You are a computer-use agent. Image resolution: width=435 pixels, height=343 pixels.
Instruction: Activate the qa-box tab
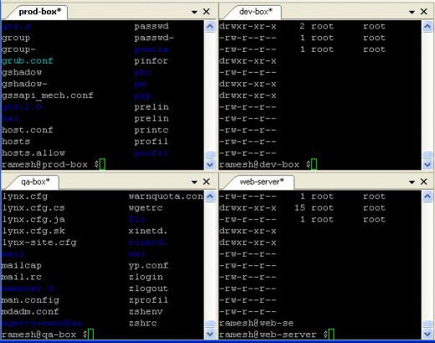(x=35, y=182)
